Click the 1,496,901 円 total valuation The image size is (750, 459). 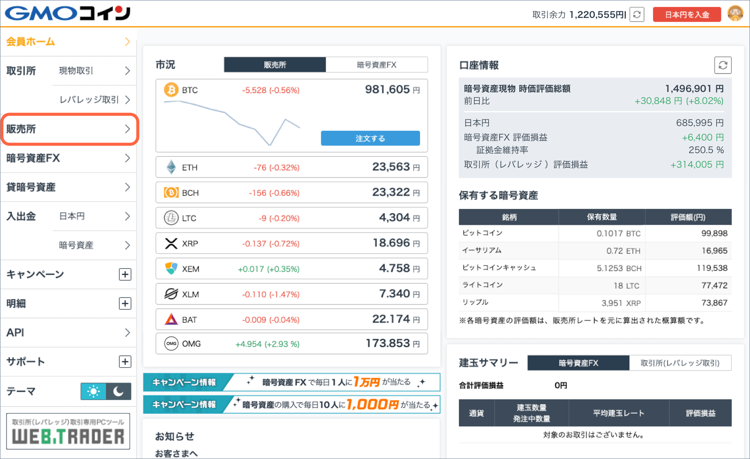[694, 89]
